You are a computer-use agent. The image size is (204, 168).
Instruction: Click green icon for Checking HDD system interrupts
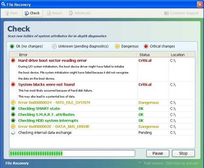(x=13, y=120)
